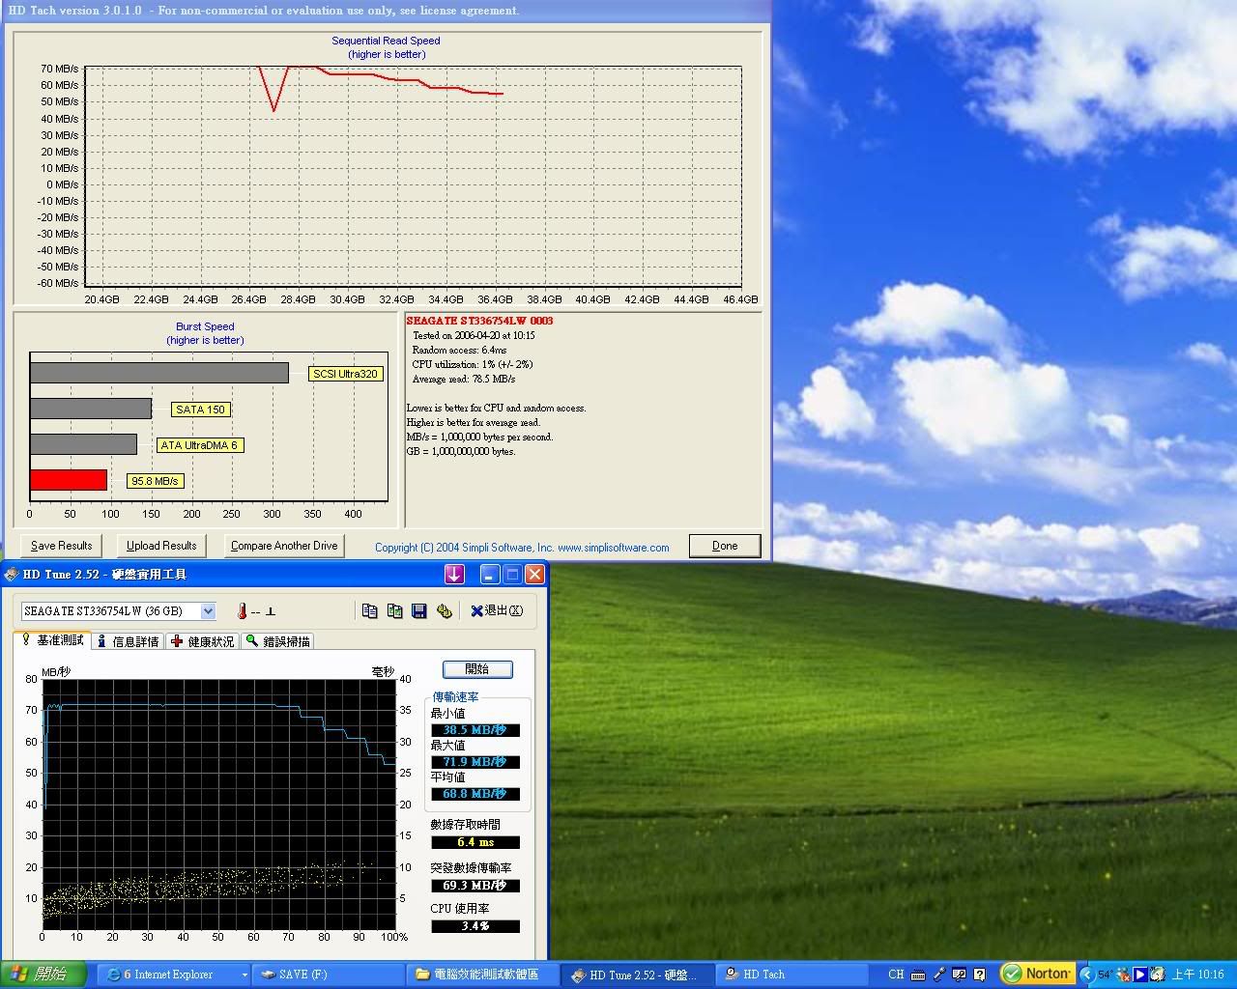Click the copy screenshot to clipboard icon

(x=394, y=610)
